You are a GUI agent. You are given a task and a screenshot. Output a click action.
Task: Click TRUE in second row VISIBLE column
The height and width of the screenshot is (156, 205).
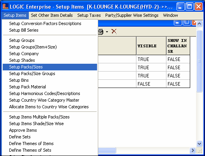(x=151, y=67)
